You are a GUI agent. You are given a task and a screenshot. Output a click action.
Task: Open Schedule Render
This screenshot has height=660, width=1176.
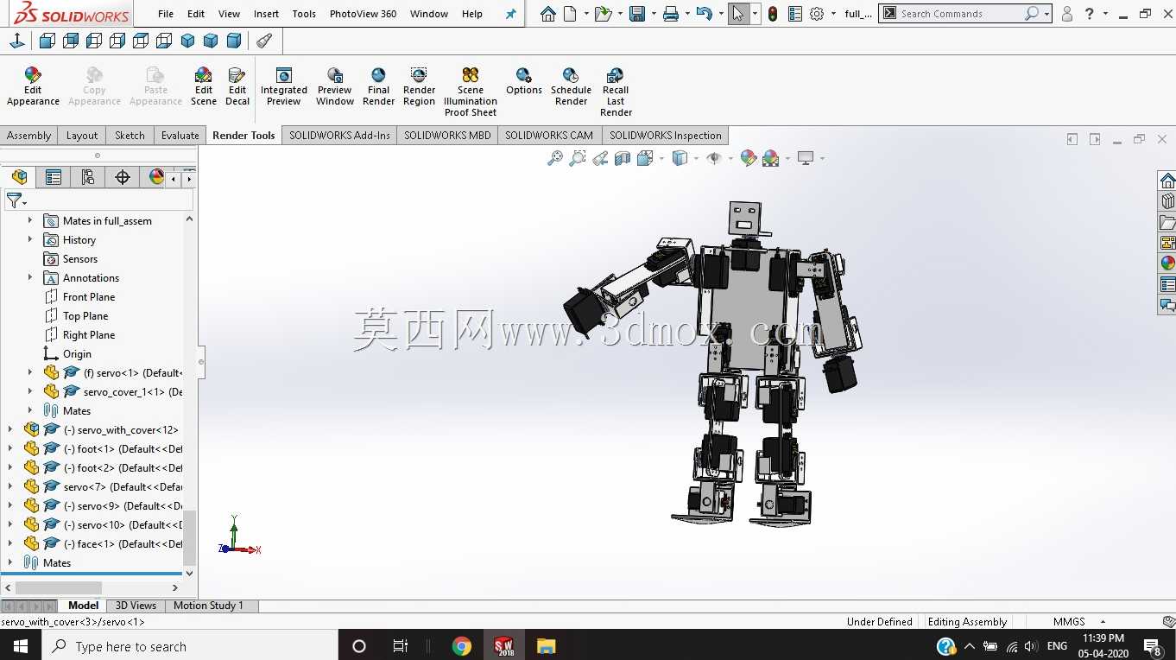pyautogui.click(x=571, y=86)
